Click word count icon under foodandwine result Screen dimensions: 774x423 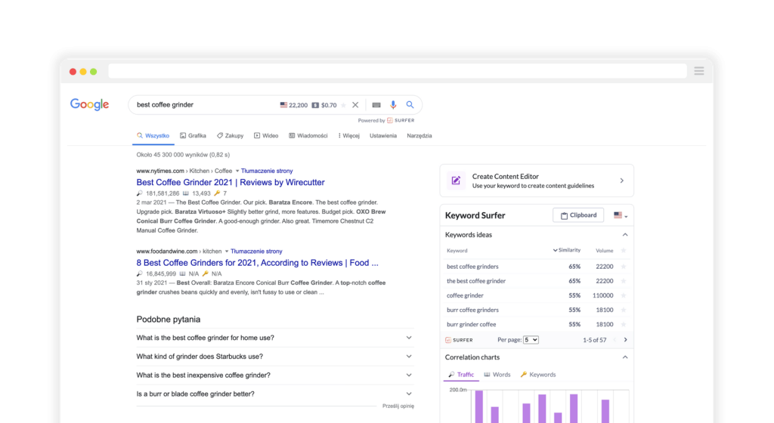(182, 273)
